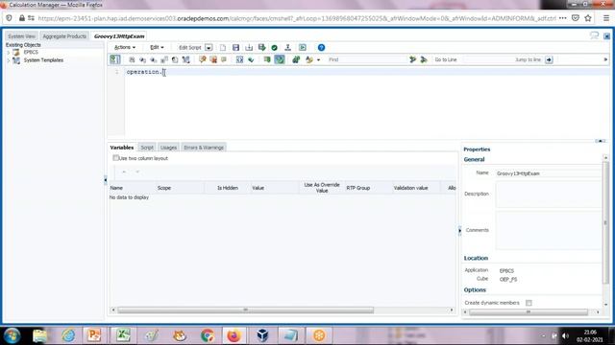Image resolution: width=615 pixels, height=345 pixels.
Task: Click the orange comment bubble icon
Action: tap(203, 59)
